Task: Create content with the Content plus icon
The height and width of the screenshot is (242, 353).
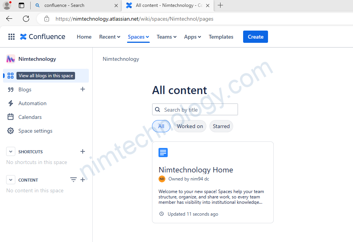Action: coord(82,180)
